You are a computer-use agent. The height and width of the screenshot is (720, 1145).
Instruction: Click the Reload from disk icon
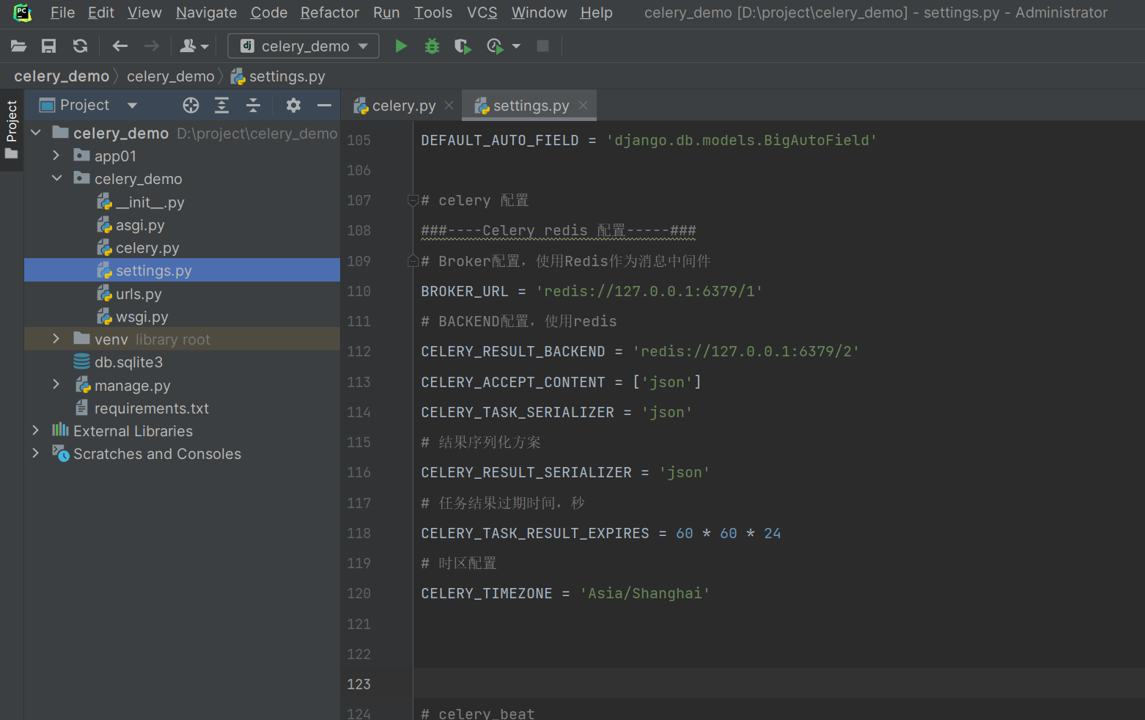coord(80,46)
